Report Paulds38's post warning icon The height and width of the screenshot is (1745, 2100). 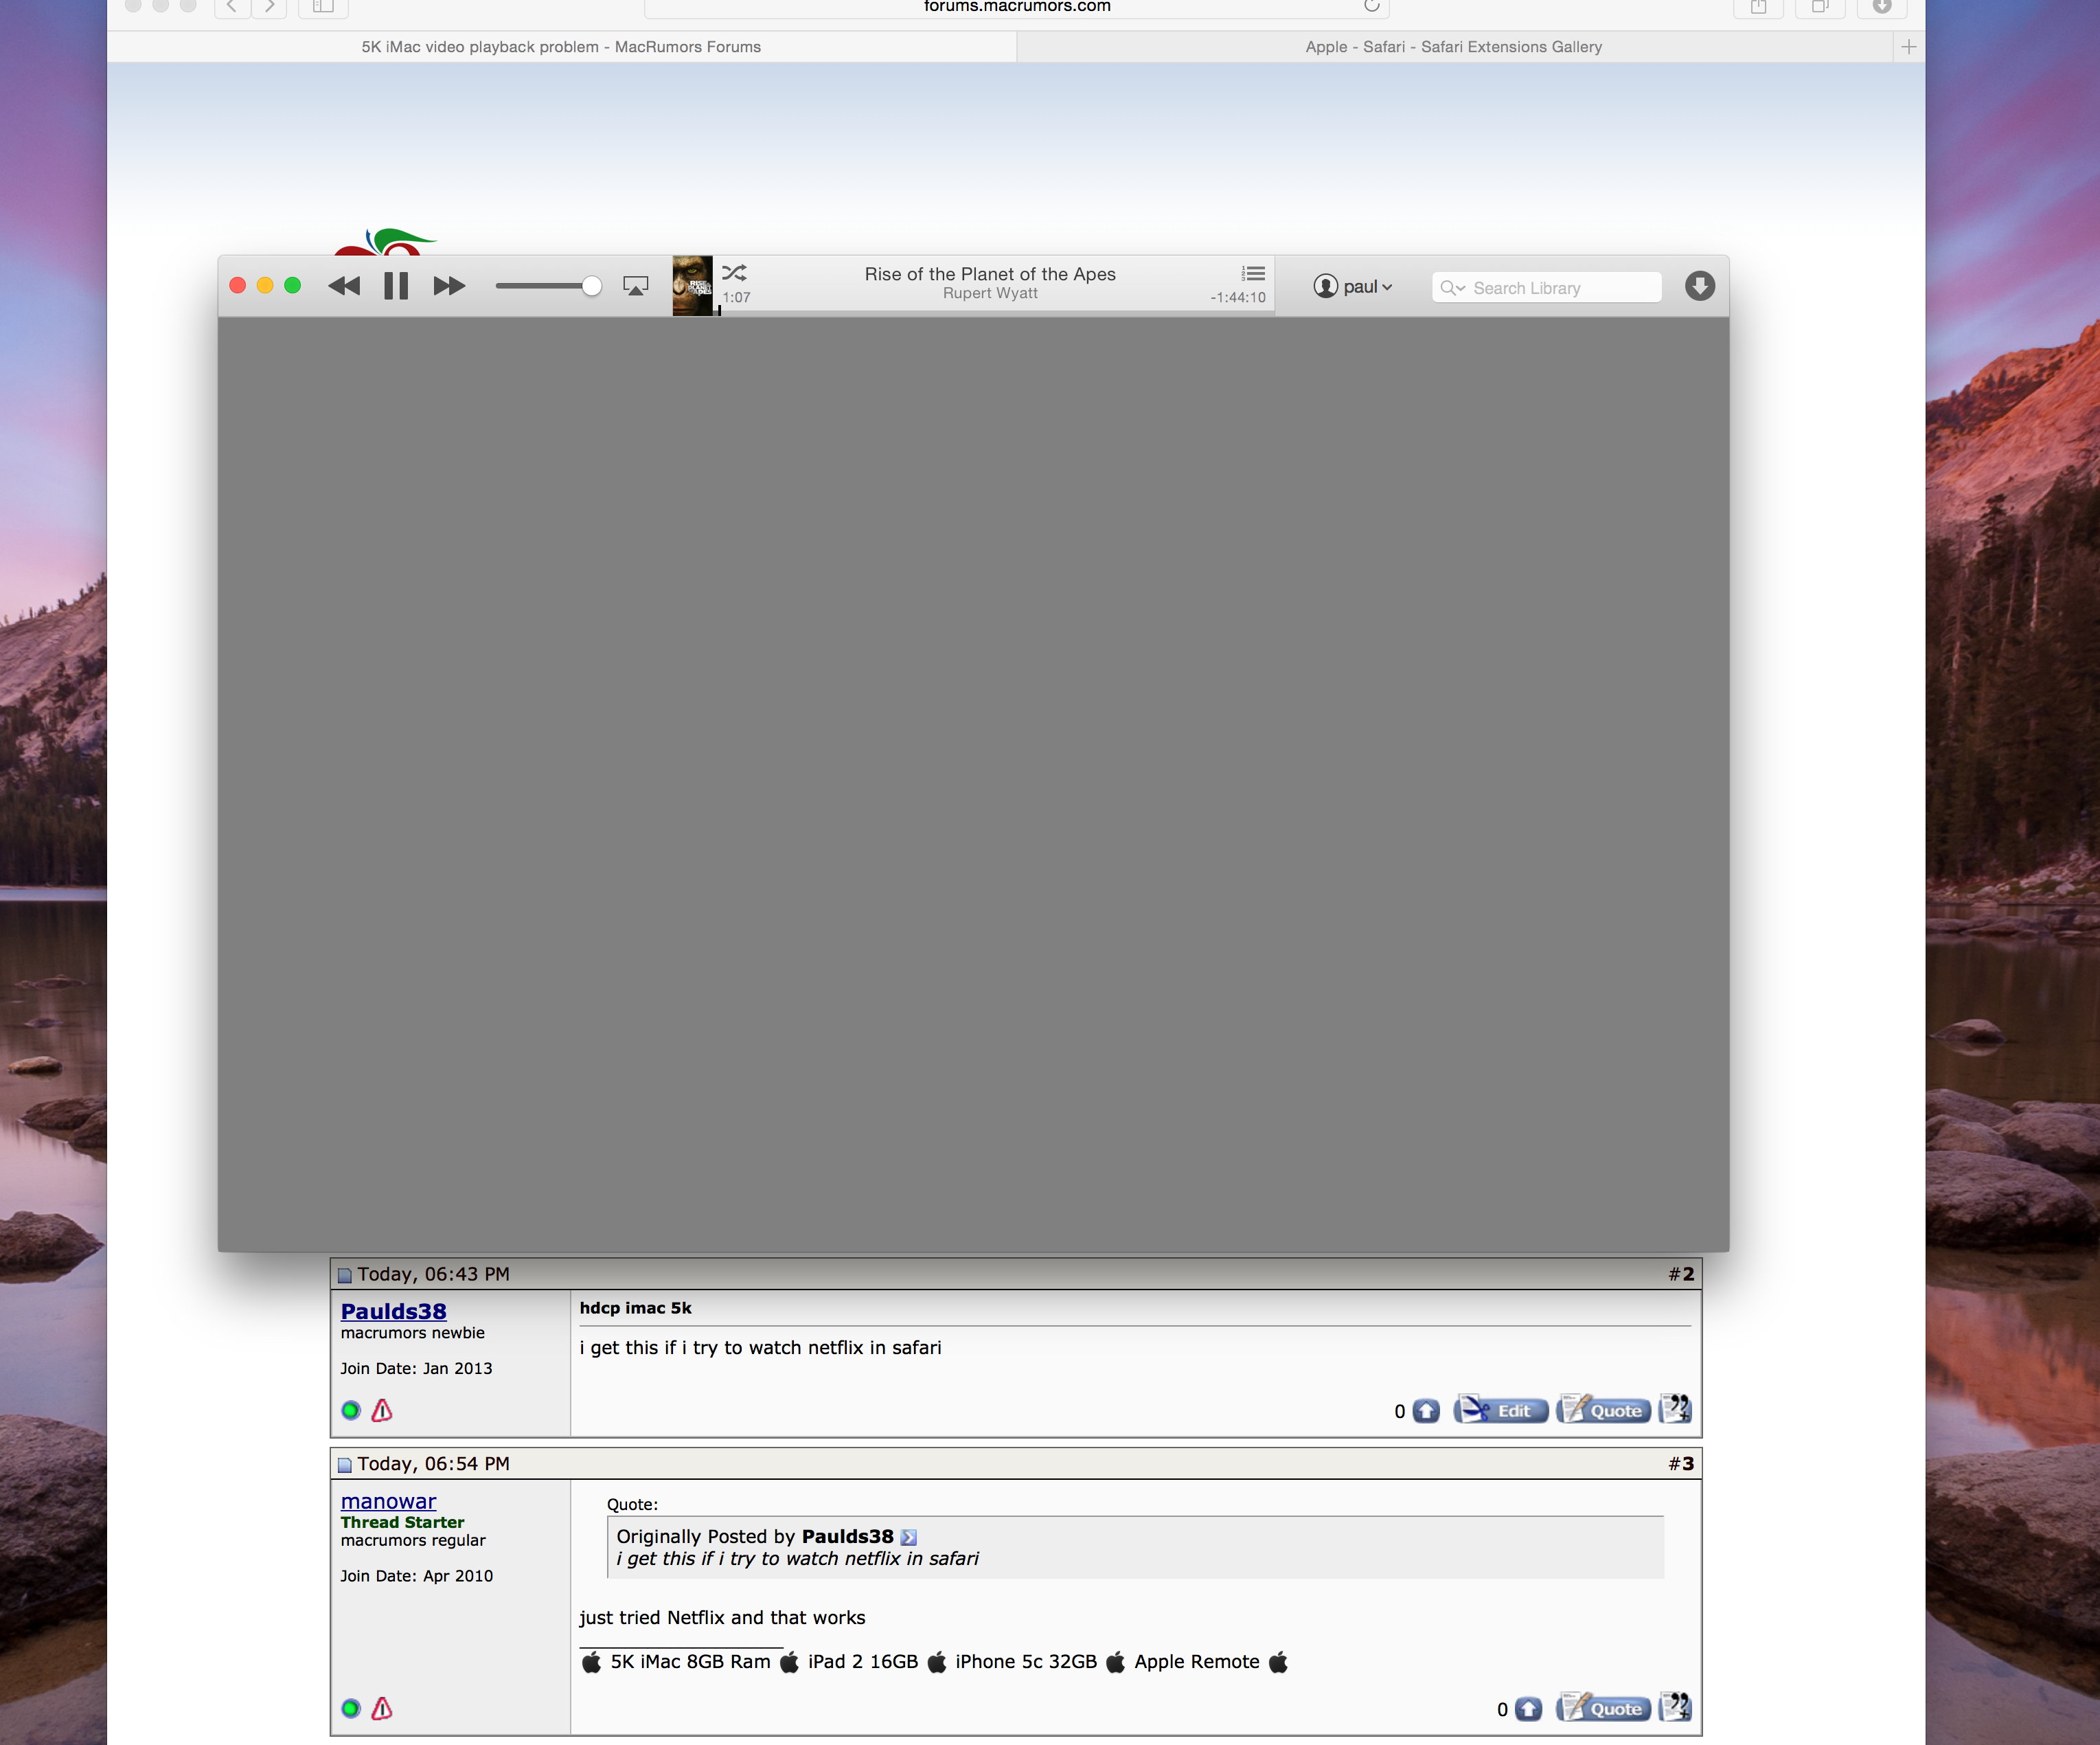382,1410
